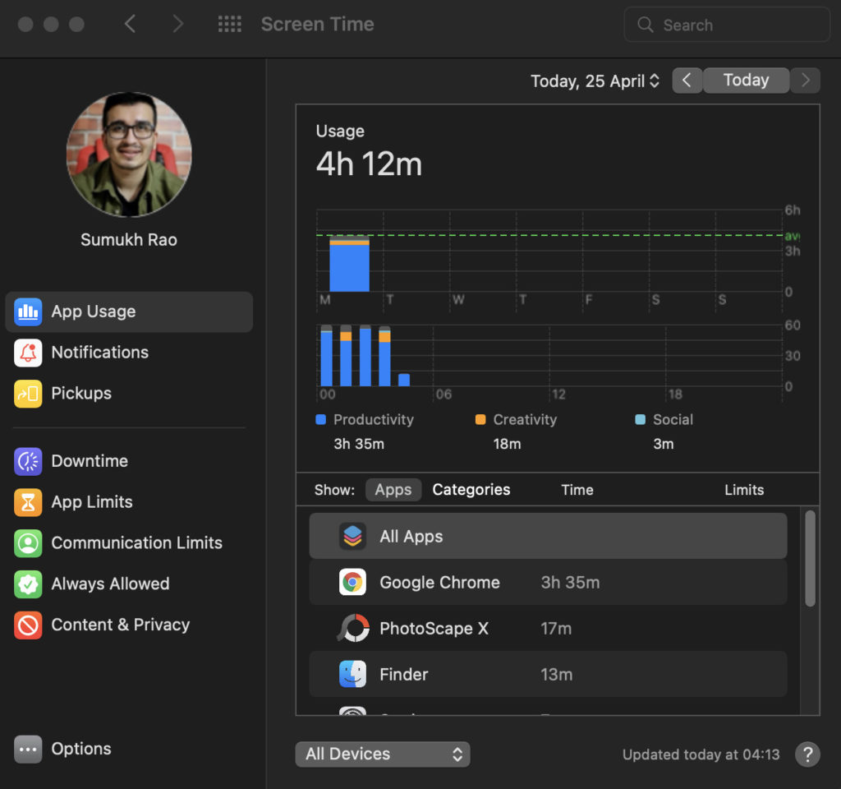Open the Downtime icon in sidebar
This screenshot has height=789, width=841.
[28, 461]
